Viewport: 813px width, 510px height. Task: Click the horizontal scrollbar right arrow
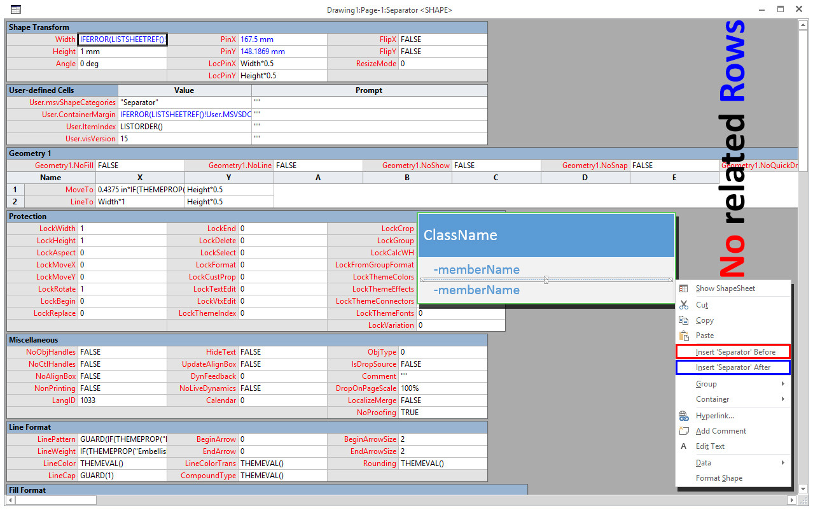792,500
